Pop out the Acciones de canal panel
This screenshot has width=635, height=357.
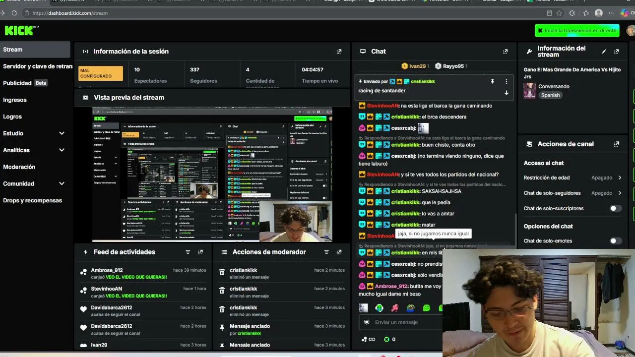pos(617,144)
